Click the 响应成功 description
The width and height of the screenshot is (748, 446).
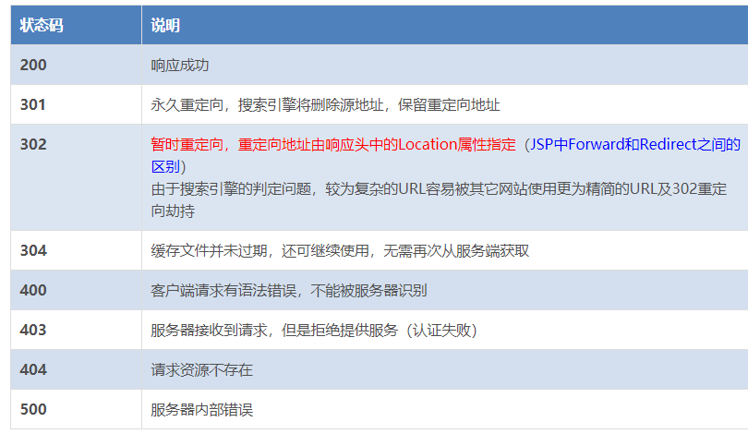[180, 65]
